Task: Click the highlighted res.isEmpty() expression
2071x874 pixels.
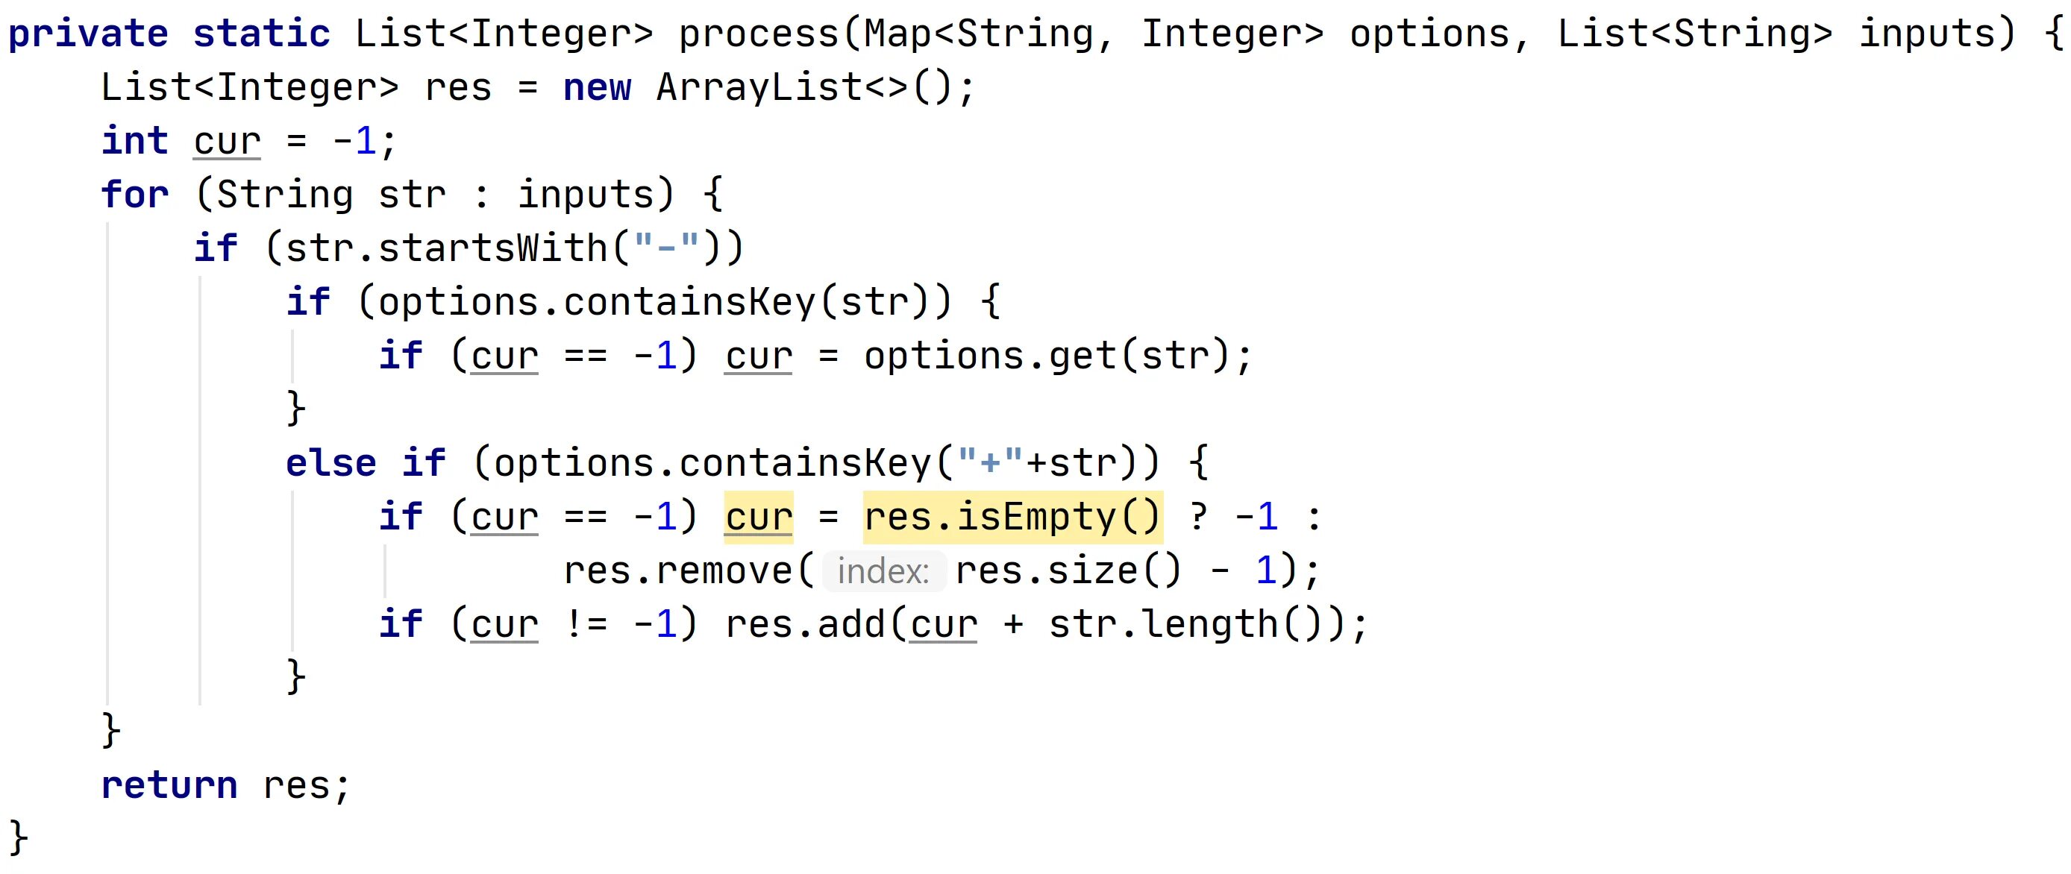Action: [1013, 517]
